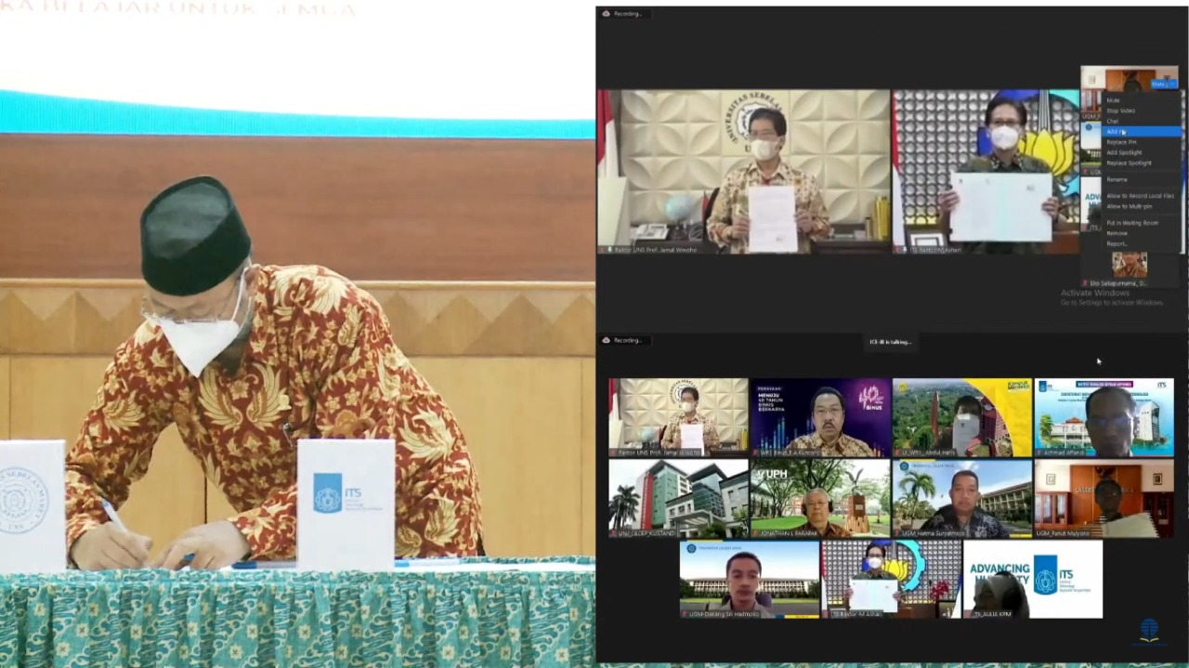Click Rename in the participant menu
The width and height of the screenshot is (1189, 668).
coord(1117,179)
